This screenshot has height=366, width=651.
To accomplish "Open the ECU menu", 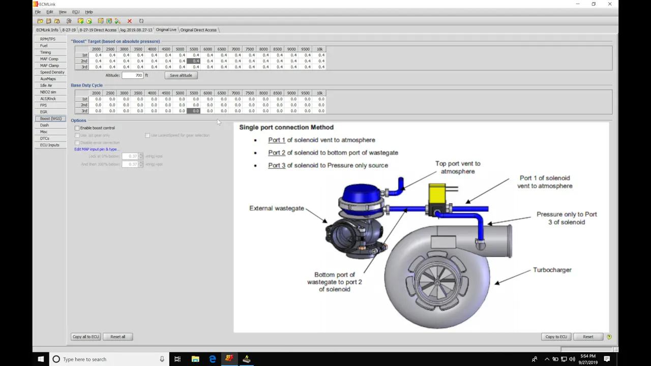I will pyautogui.click(x=76, y=12).
